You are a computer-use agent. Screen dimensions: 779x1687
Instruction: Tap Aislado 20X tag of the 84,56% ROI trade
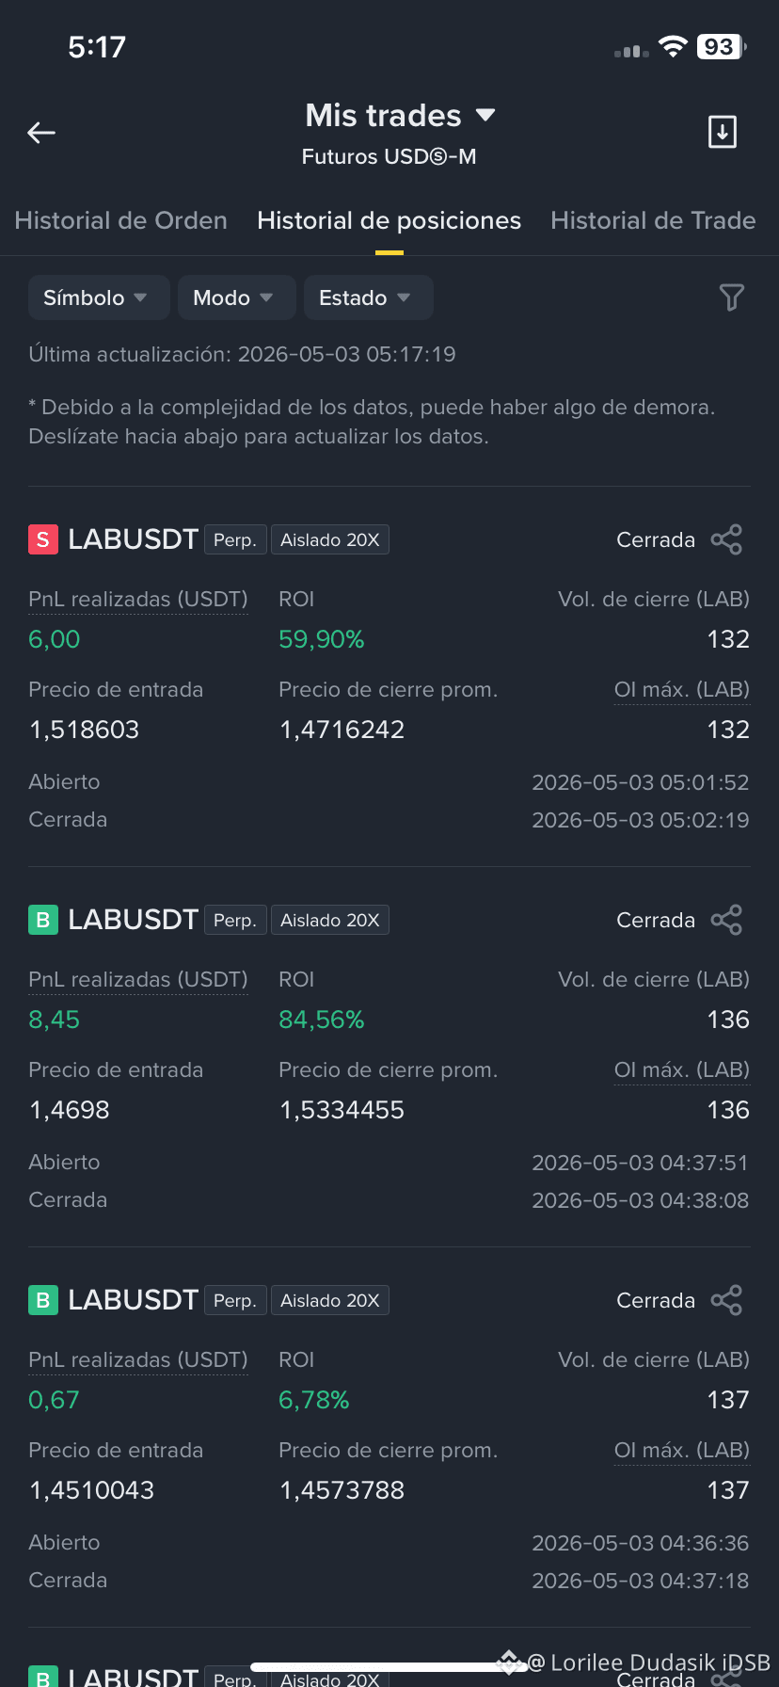pyautogui.click(x=330, y=920)
